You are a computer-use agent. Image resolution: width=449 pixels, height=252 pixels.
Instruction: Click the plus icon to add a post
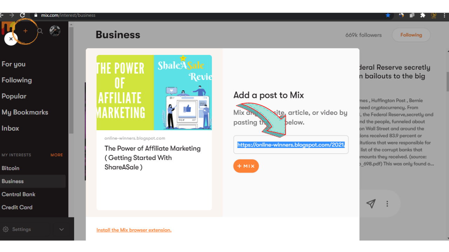point(25,31)
